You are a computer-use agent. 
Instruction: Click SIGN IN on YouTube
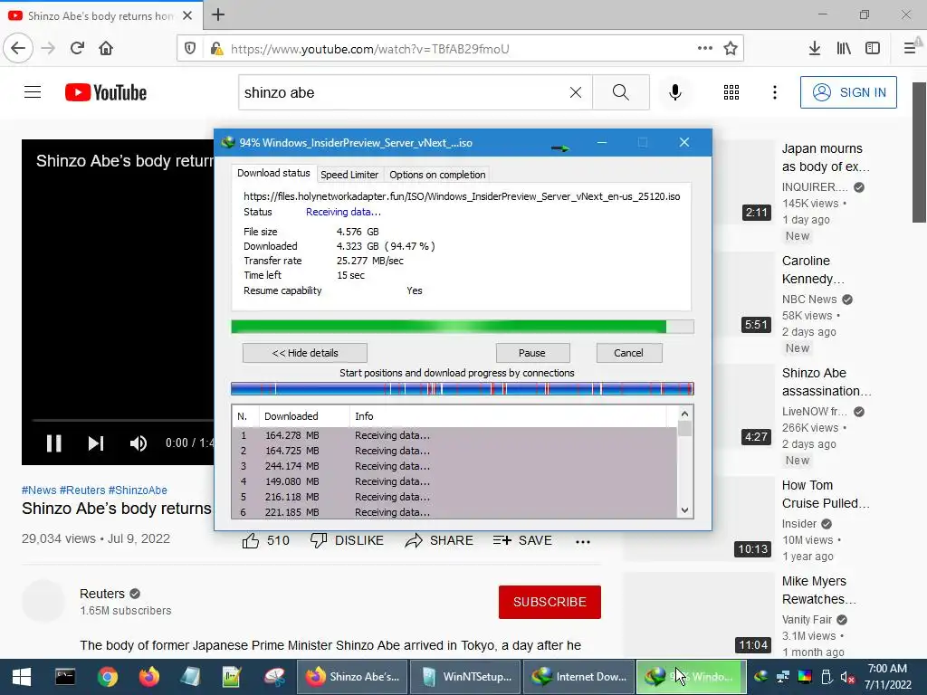click(848, 92)
